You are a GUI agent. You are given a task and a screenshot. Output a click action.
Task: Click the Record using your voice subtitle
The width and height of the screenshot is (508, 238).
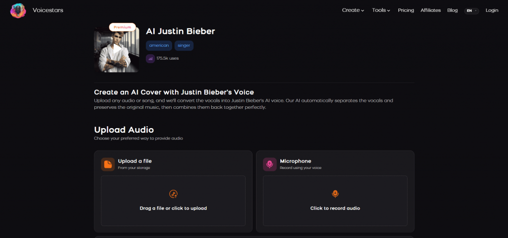(x=301, y=168)
